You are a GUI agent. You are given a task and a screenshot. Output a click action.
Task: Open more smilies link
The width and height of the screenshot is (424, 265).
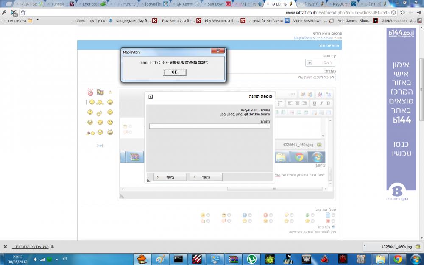point(100,145)
